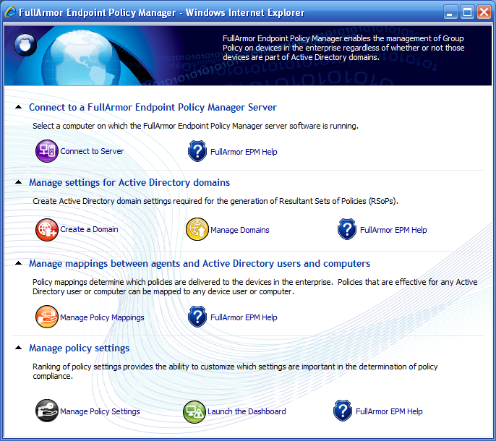Collapse the Manage mappings between agents section

(x=19, y=263)
